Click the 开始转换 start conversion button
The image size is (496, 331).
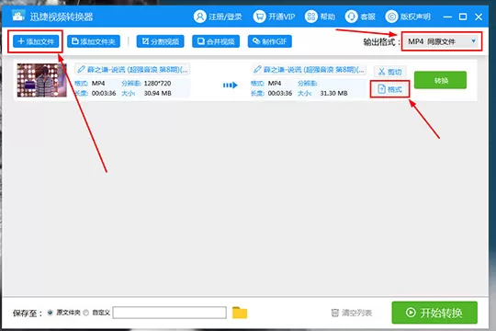[x=434, y=313]
